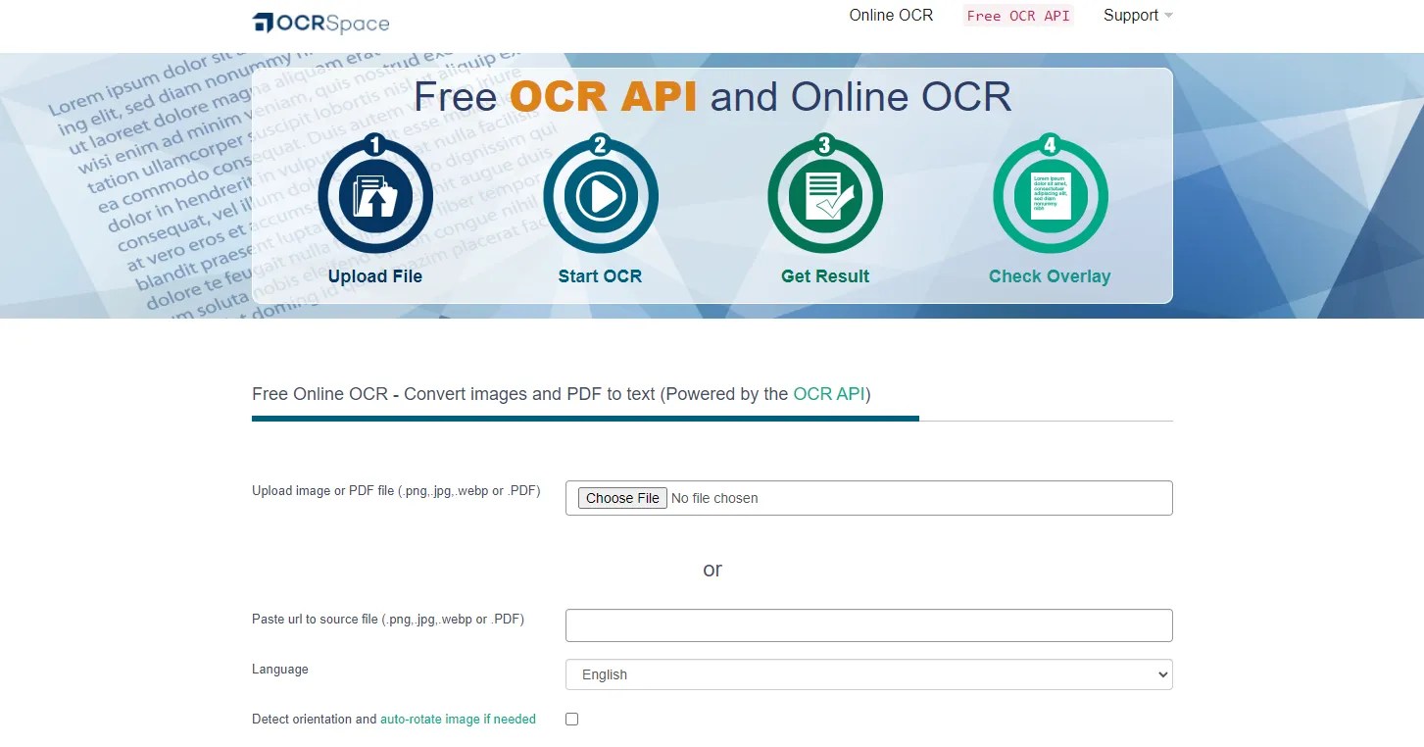Click the Check Overlay label text

(1050, 276)
